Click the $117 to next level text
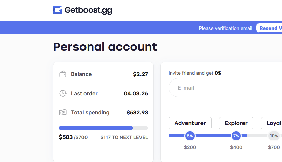Image resolution: width=282 pixels, height=162 pixels. (x=124, y=137)
